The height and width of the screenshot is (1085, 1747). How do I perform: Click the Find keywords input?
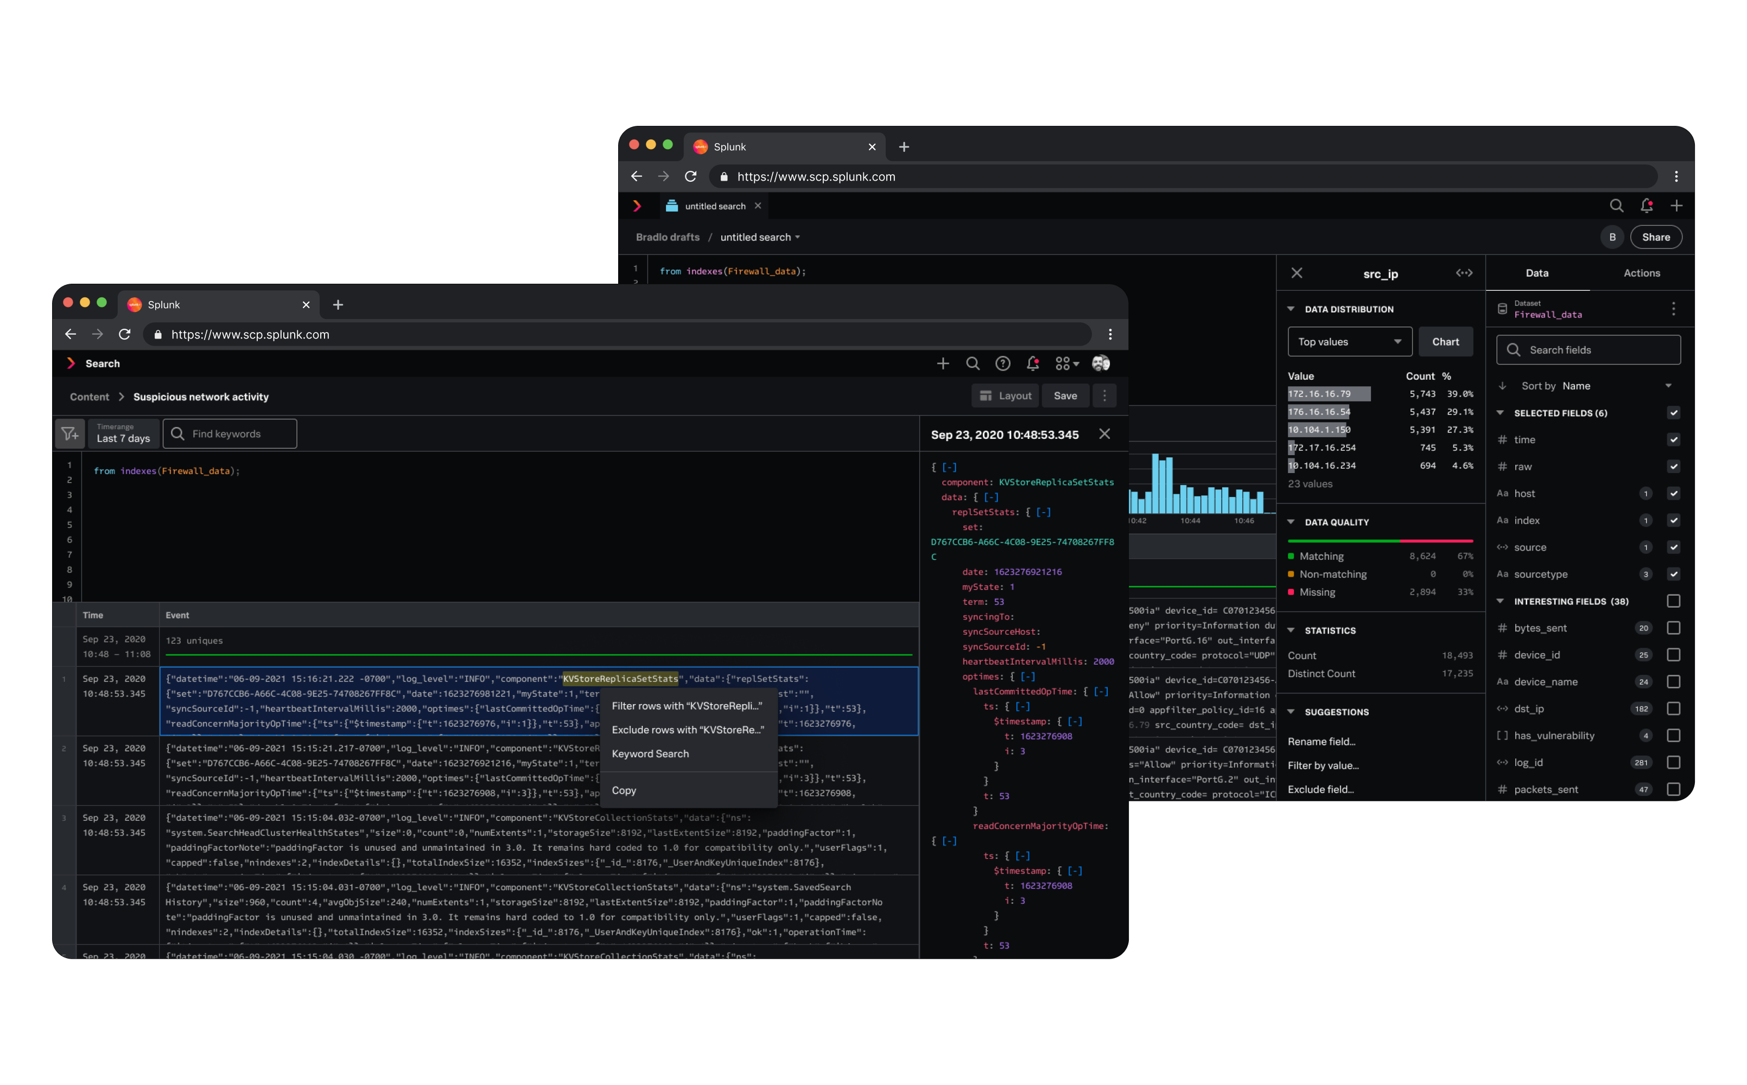click(231, 434)
